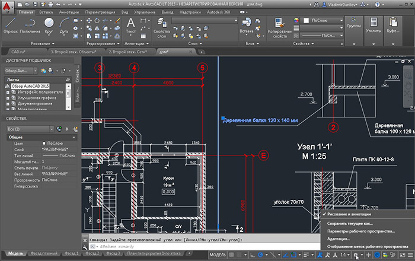
Task: Open Свойства слоя layer properties
Action: tap(162, 27)
